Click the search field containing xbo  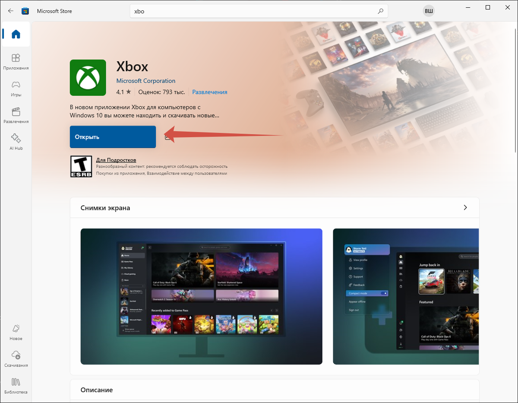pos(259,11)
